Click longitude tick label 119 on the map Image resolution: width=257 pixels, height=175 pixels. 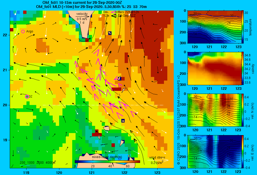(26, 172)
